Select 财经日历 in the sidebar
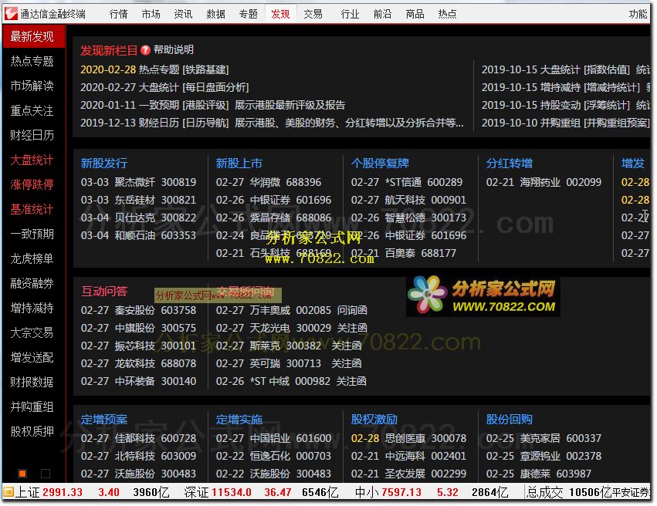The image size is (657, 506). 32,135
